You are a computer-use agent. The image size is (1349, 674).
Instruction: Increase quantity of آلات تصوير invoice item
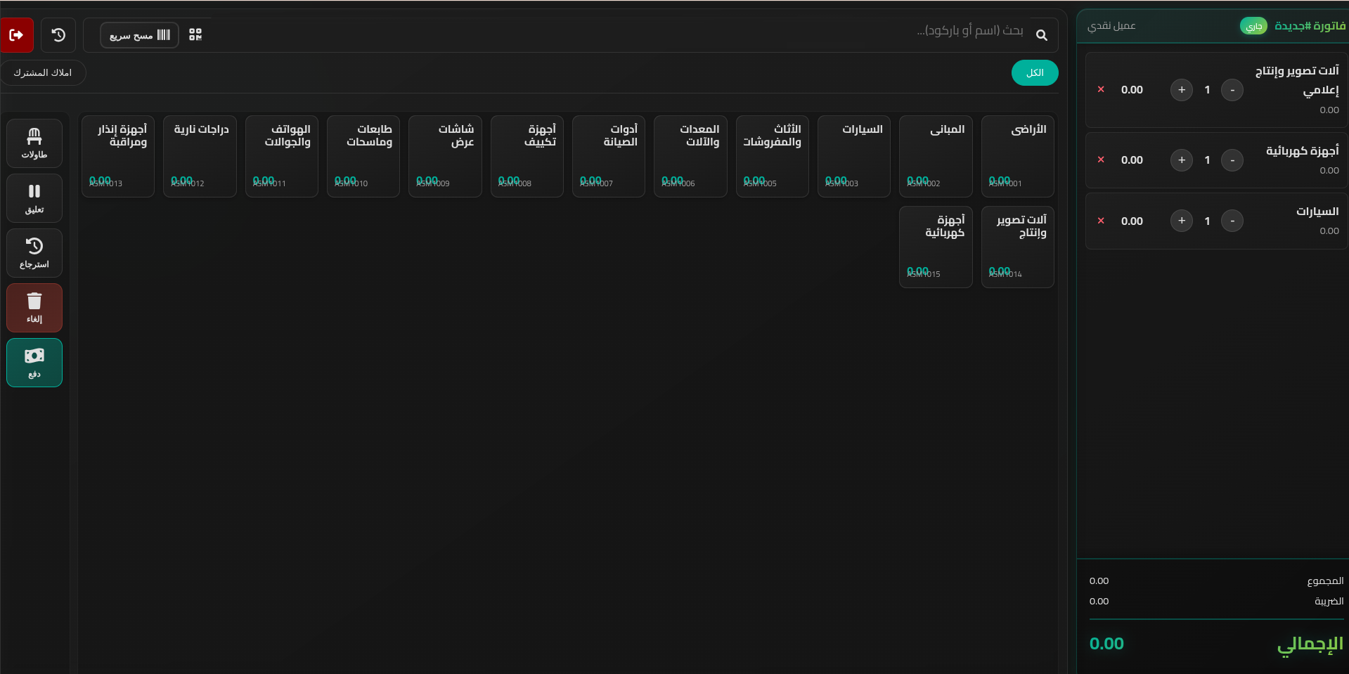tap(1181, 90)
